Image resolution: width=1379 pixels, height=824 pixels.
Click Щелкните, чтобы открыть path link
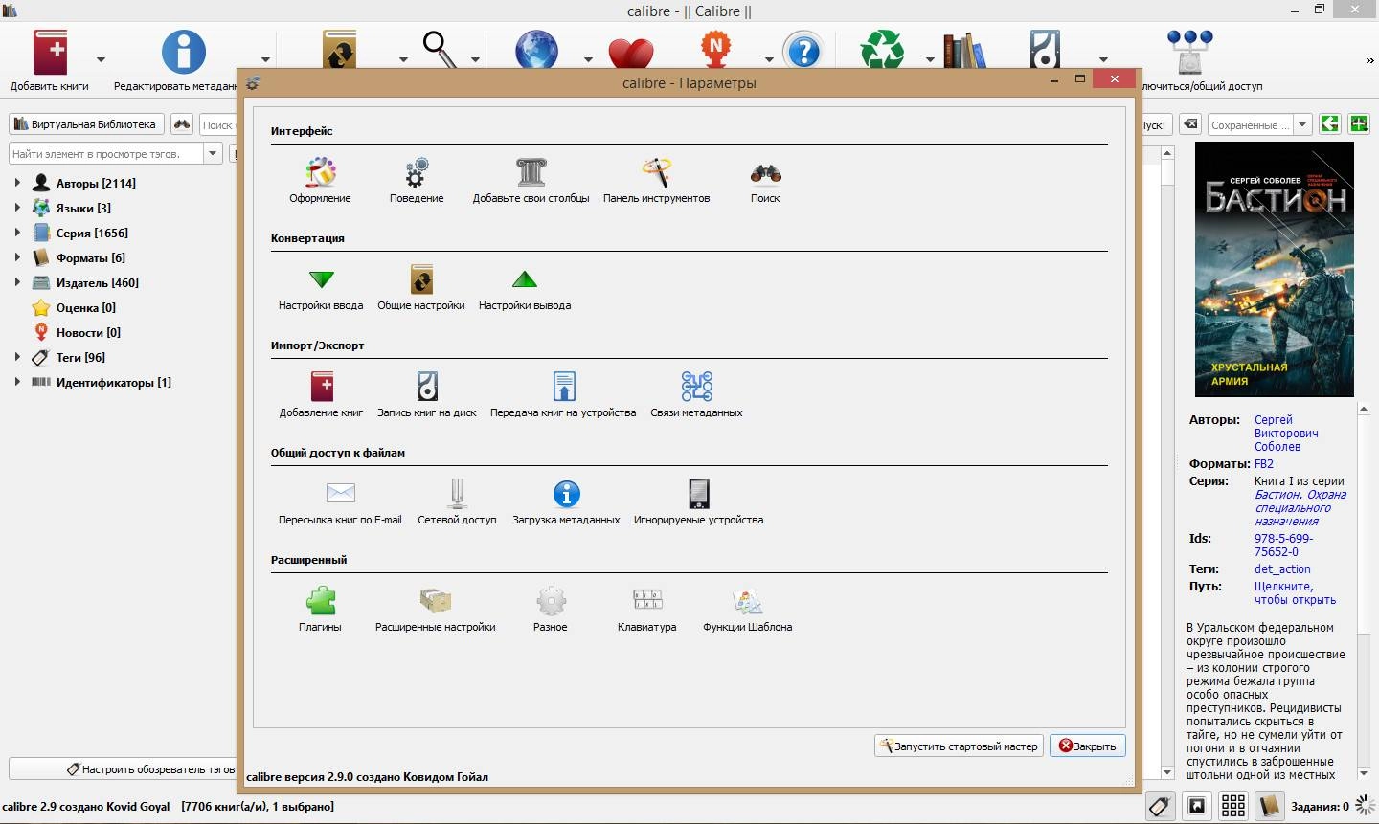pyautogui.click(x=1295, y=592)
